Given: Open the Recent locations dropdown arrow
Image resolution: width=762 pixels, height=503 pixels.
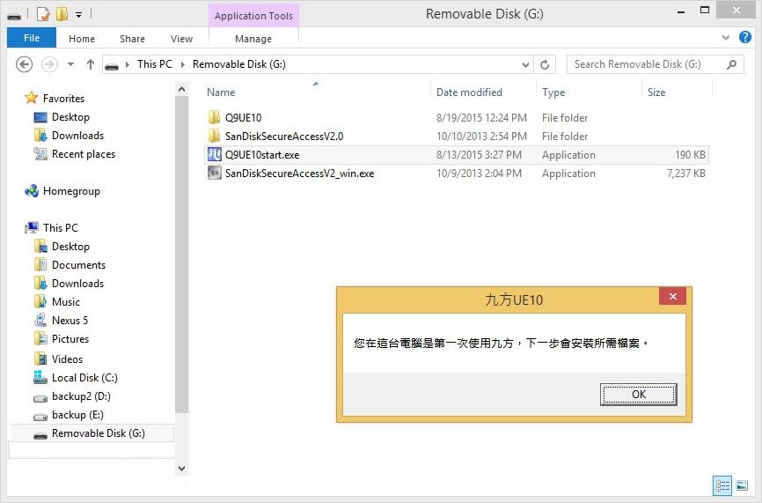Looking at the screenshot, I should pos(71,64).
